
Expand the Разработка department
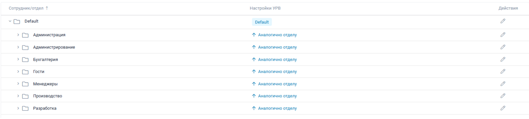(18, 108)
